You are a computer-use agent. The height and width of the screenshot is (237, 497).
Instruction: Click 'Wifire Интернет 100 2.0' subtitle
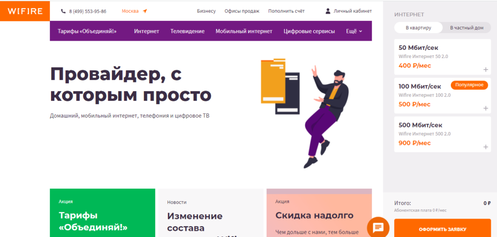(424, 95)
